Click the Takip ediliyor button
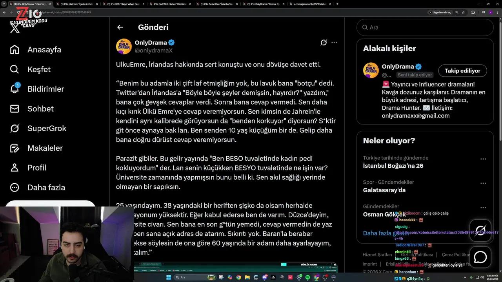The width and height of the screenshot is (502, 282). [x=462, y=71]
